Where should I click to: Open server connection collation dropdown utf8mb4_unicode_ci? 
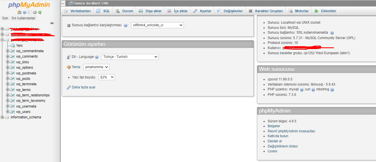[157, 25]
